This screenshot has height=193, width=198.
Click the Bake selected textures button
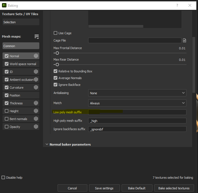click(174, 188)
